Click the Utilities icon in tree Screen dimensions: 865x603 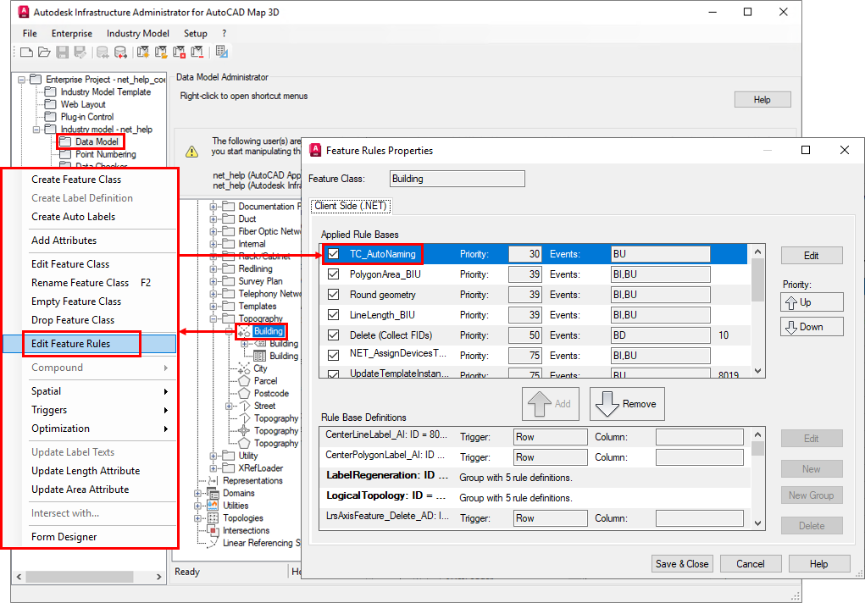point(212,506)
